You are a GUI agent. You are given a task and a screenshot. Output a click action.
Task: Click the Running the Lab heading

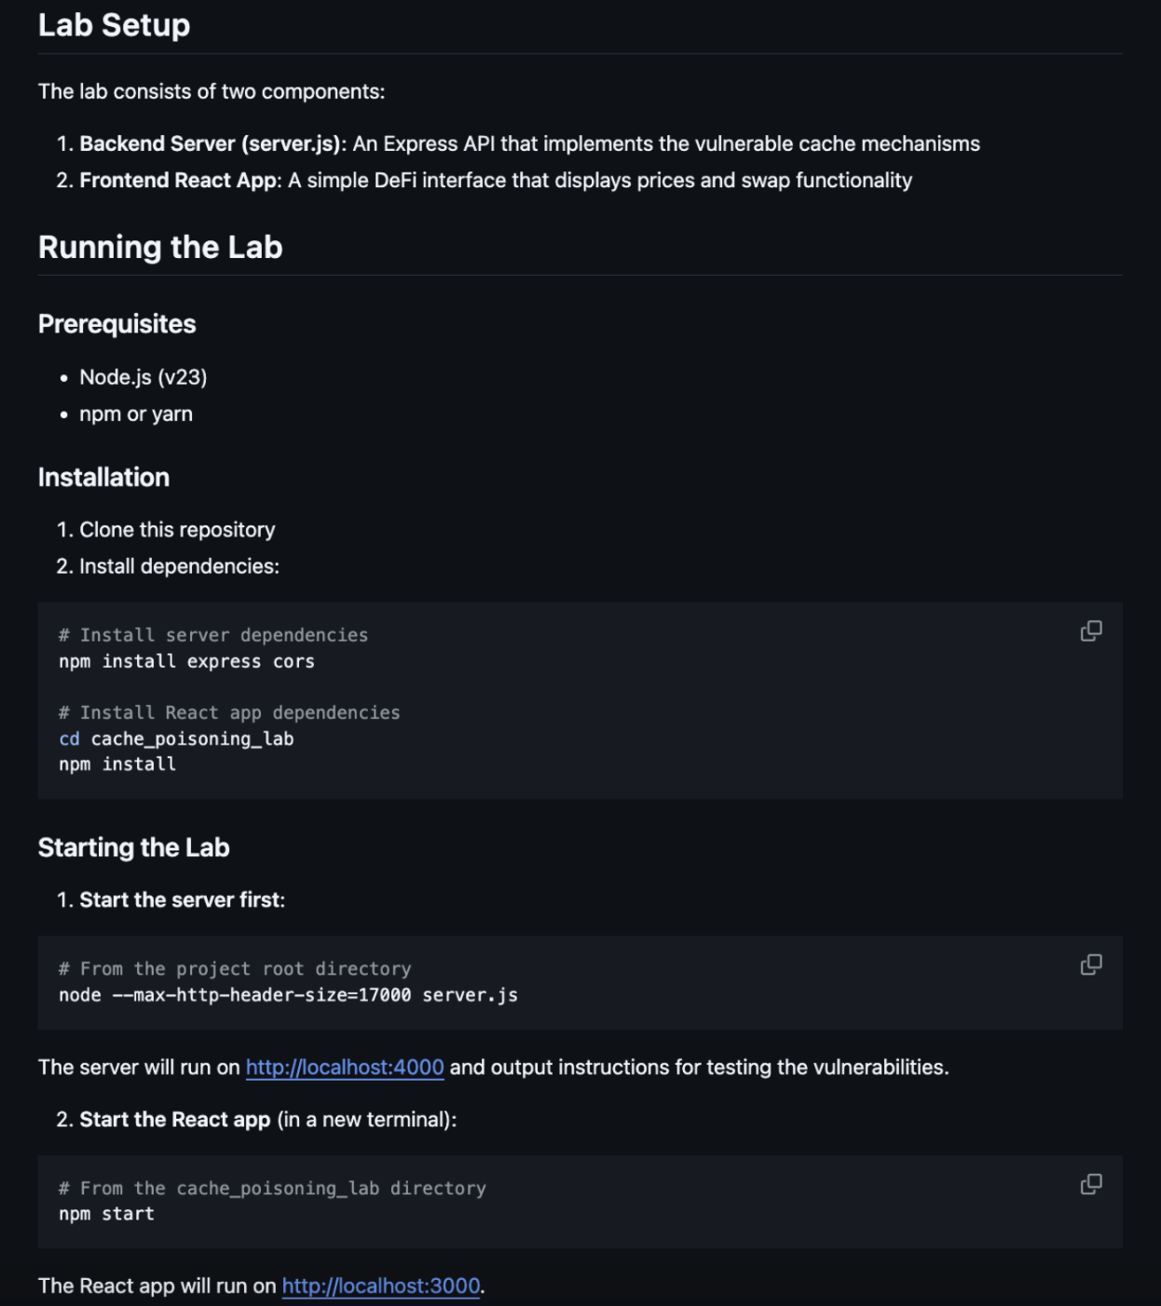tap(160, 248)
